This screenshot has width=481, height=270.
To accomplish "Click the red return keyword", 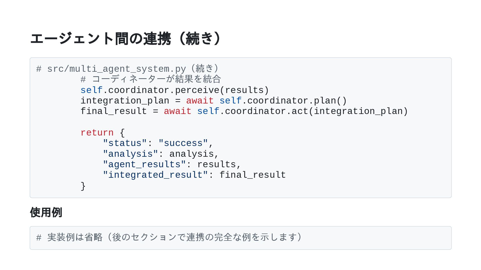I will 97,133.
